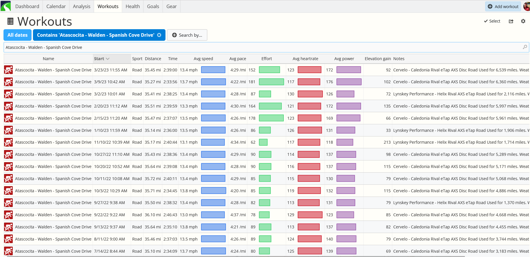Switch to the Dashboard tab
Screen dimensions: 530x257
(x=27, y=6)
